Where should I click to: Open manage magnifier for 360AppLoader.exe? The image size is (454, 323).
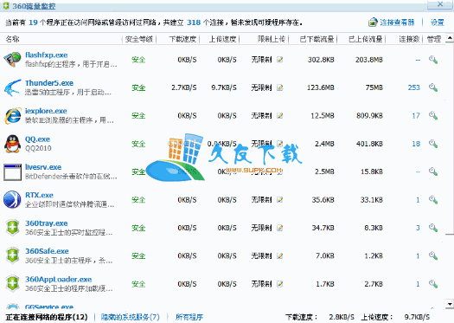click(433, 284)
